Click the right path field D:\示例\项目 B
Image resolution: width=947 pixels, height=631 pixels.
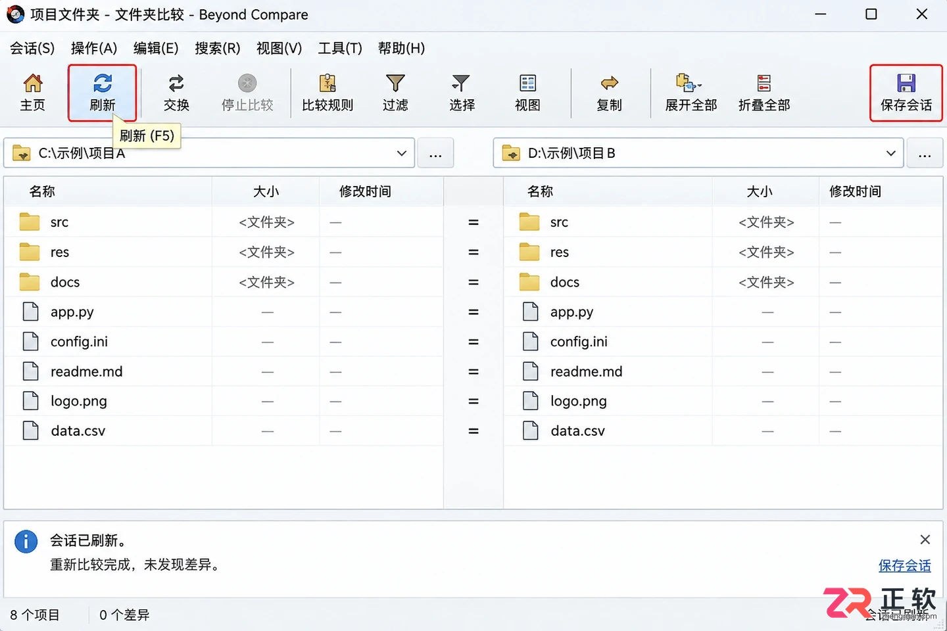click(x=698, y=153)
